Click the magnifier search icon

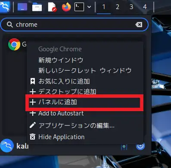(10, 25)
